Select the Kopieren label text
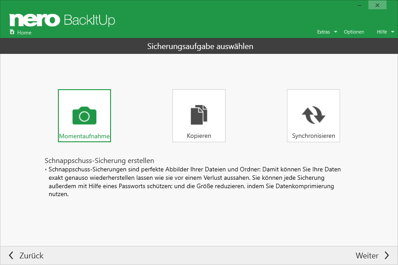Image resolution: width=398 pixels, height=265 pixels. (199, 136)
